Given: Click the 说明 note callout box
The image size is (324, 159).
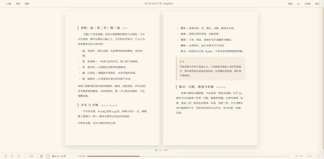Looking at the screenshot, I should pos(210,68).
